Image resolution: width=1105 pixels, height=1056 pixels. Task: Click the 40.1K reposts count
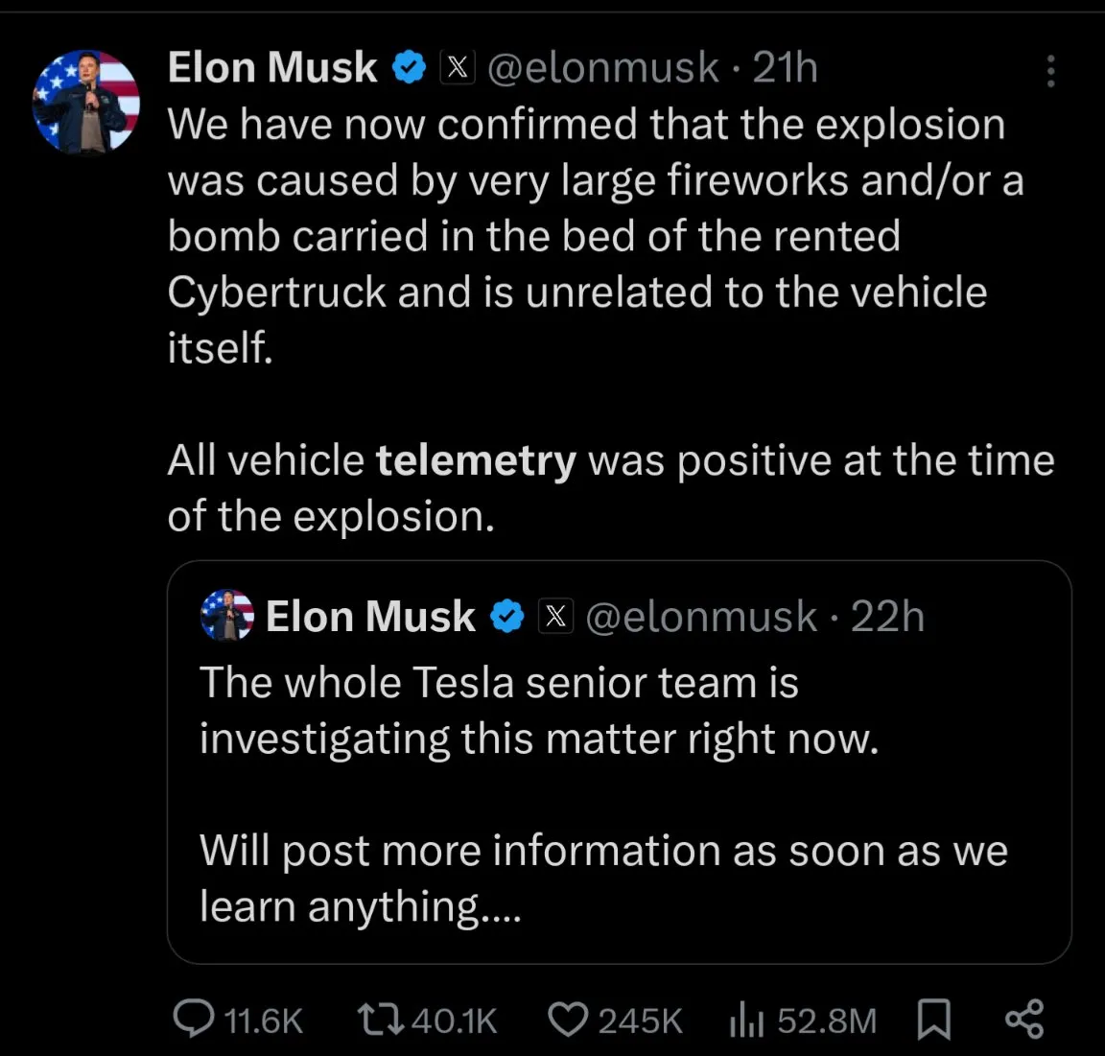pos(454,1021)
